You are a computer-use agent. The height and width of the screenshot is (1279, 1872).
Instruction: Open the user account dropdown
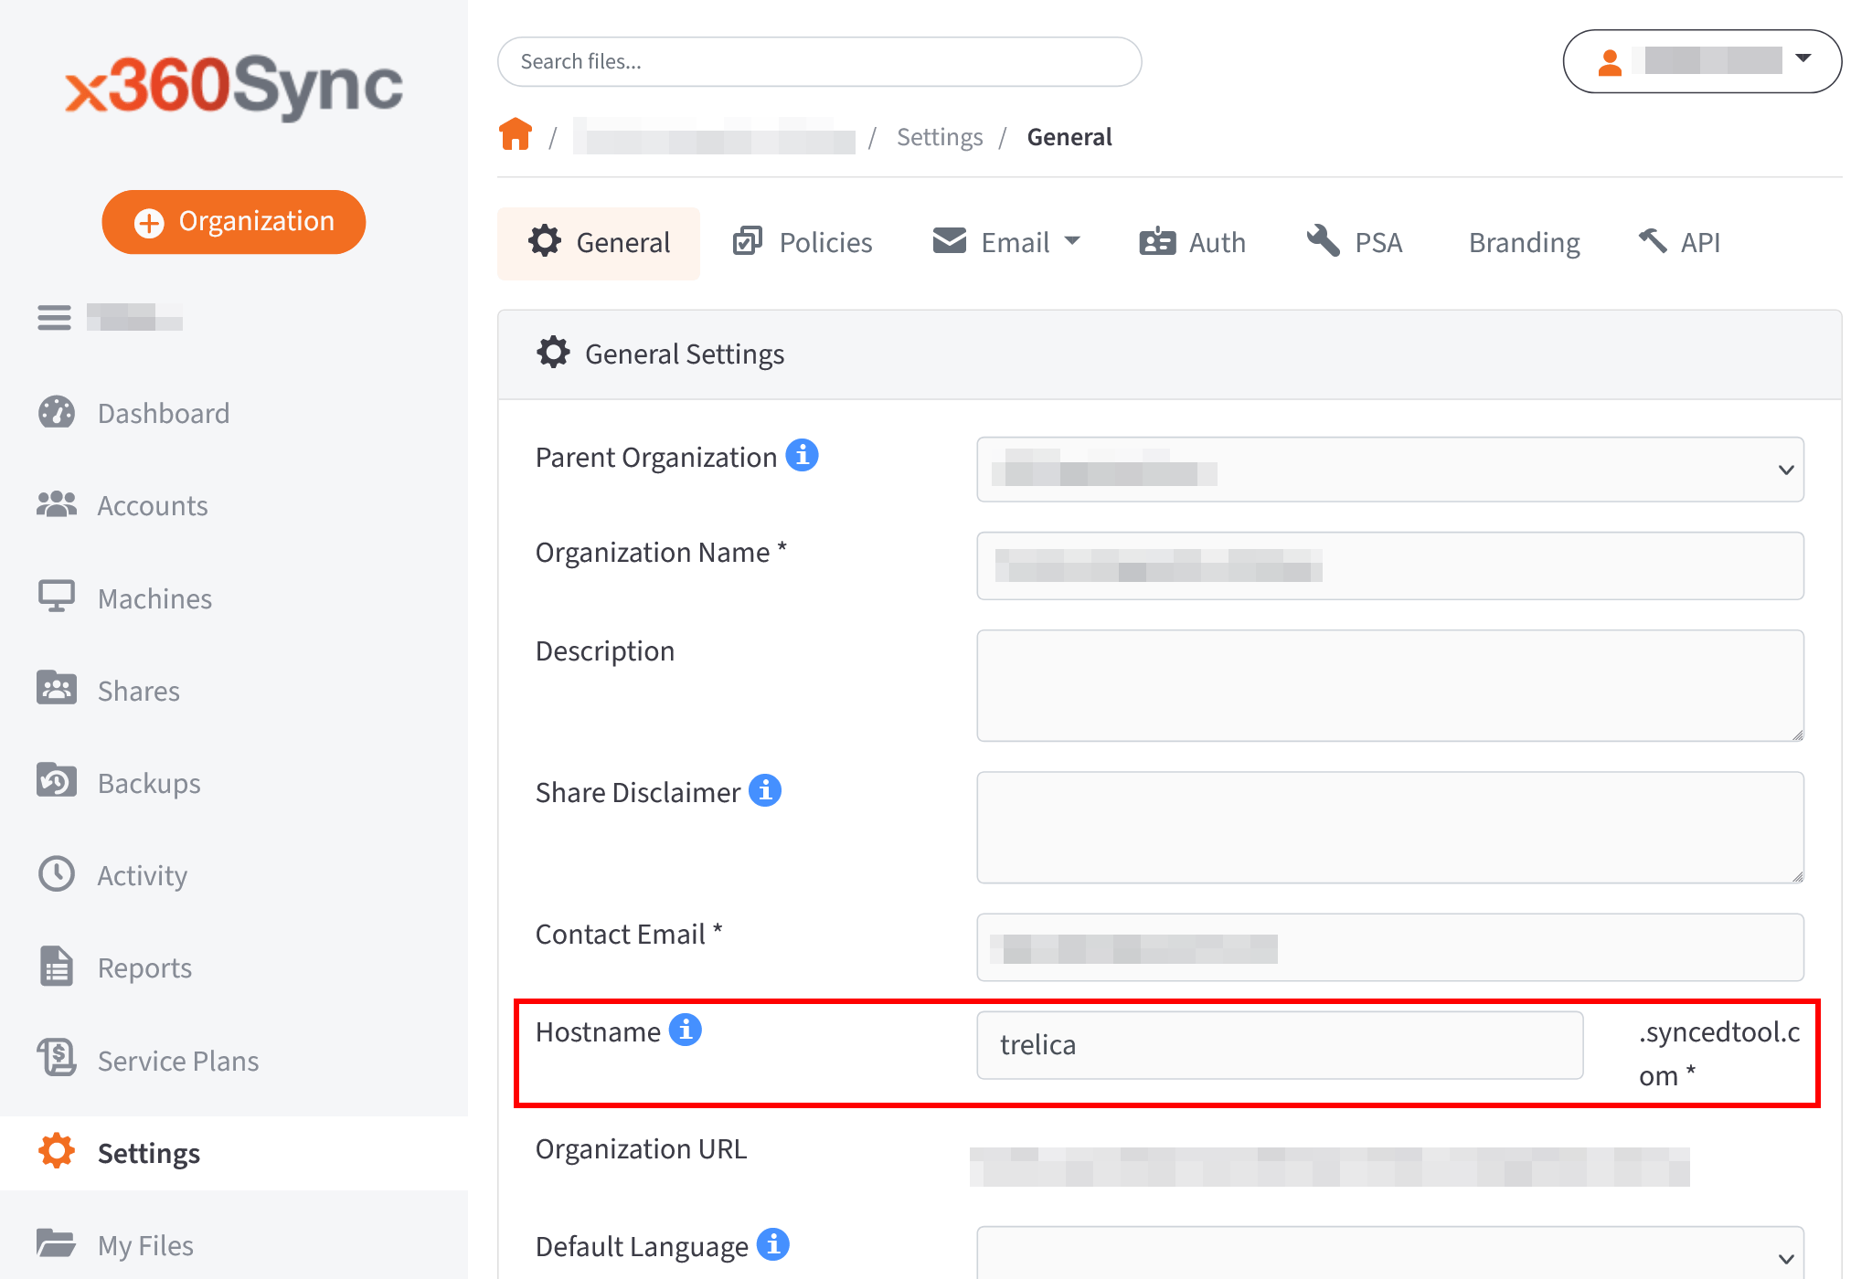click(x=1702, y=61)
